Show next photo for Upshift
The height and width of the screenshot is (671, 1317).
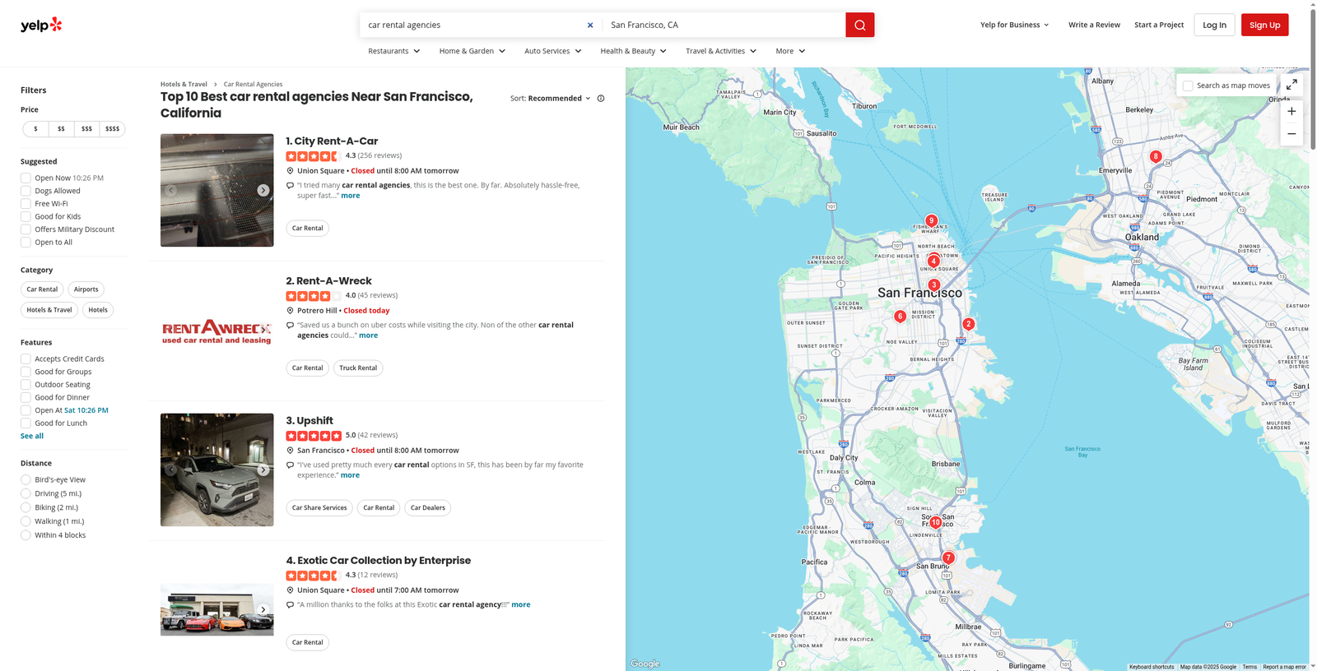tap(263, 470)
